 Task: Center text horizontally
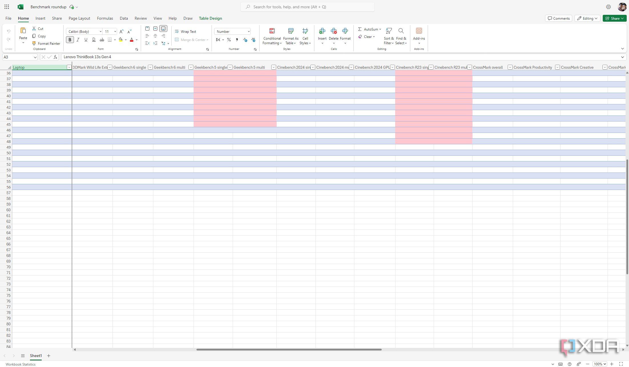(x=155, y=36)
